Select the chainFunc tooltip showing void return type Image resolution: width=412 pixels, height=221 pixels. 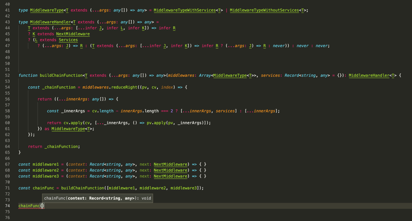click(97, 198)
